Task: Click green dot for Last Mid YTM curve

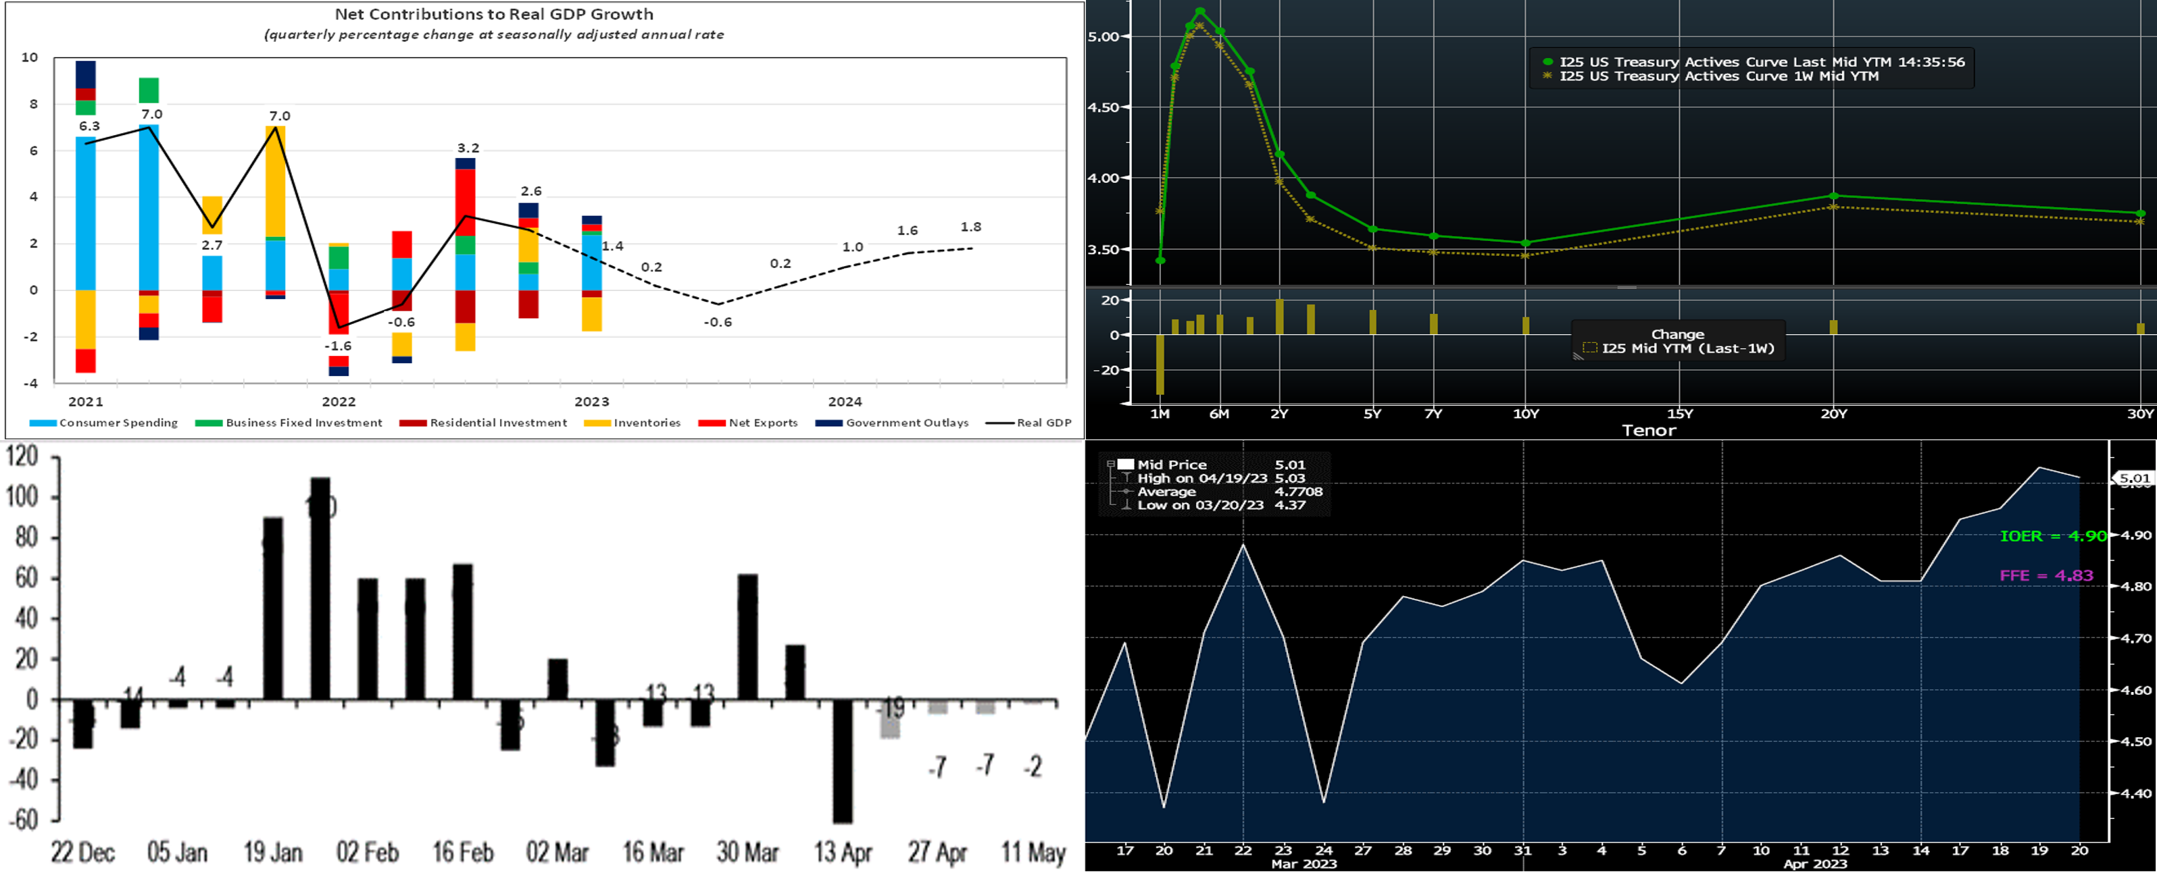Action: coord(1547,62)
